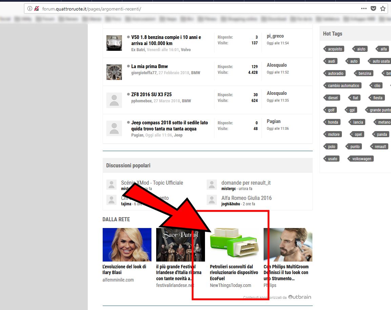Viewport: 391px width, 310px height.
Task: Click the site information icon in address bar
Action: pyautogui.click(x=30, y=9)
